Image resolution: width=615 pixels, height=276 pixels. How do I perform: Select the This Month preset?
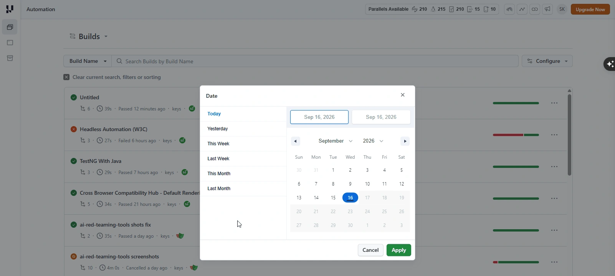point(243,174)
